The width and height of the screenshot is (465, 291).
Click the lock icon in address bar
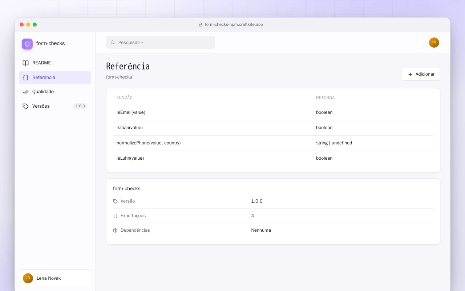[201, 25]
